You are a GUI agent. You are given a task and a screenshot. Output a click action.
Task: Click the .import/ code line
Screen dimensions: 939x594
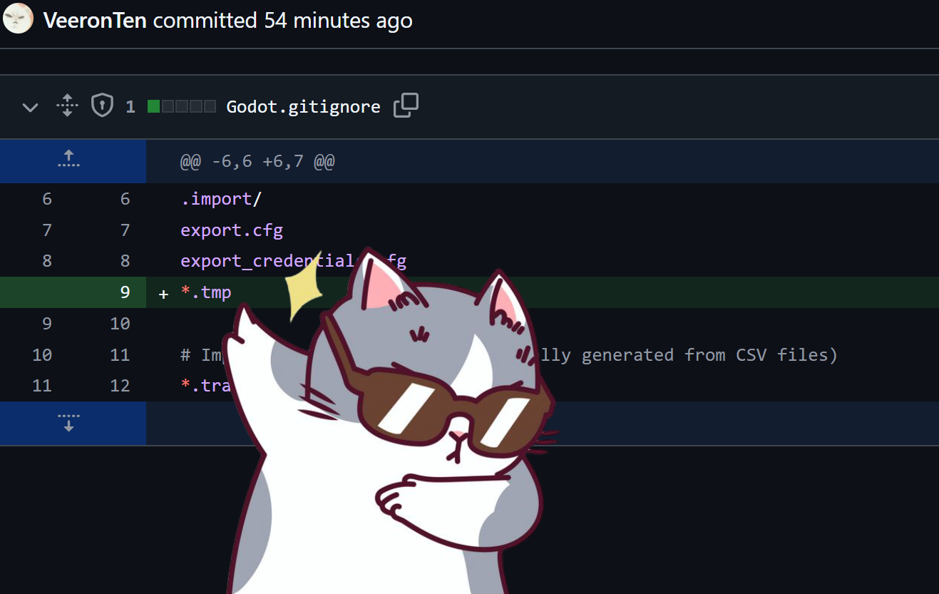221,199
